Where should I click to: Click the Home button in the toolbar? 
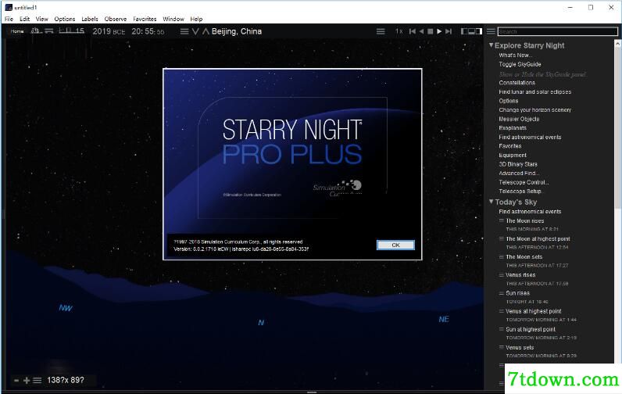point(17,31)
